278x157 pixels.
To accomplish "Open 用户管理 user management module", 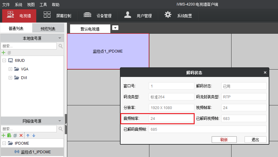I will click(x=138, y=15).
